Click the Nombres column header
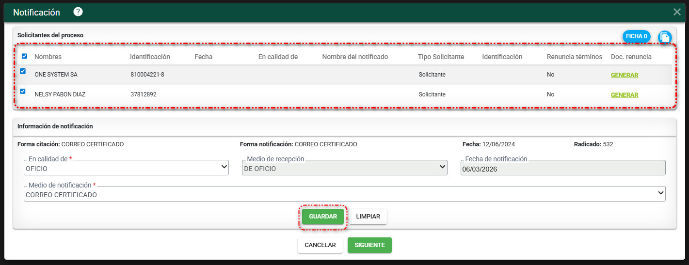 point(48,57)
